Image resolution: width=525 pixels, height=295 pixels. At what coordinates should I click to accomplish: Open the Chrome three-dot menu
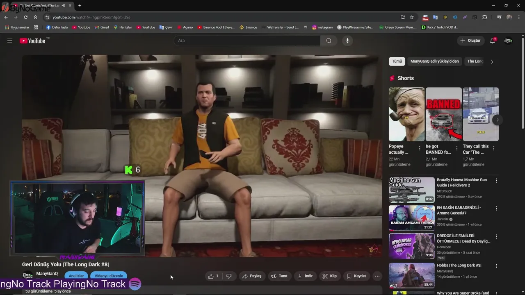point(519,17)
